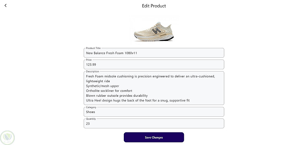Screen dimensions: 308x145
Task: Click the 'Synthetic/mesh upper' description line
Action: tap(103, 86)
